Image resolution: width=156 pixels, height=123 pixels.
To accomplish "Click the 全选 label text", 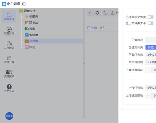I will point(94,28).
